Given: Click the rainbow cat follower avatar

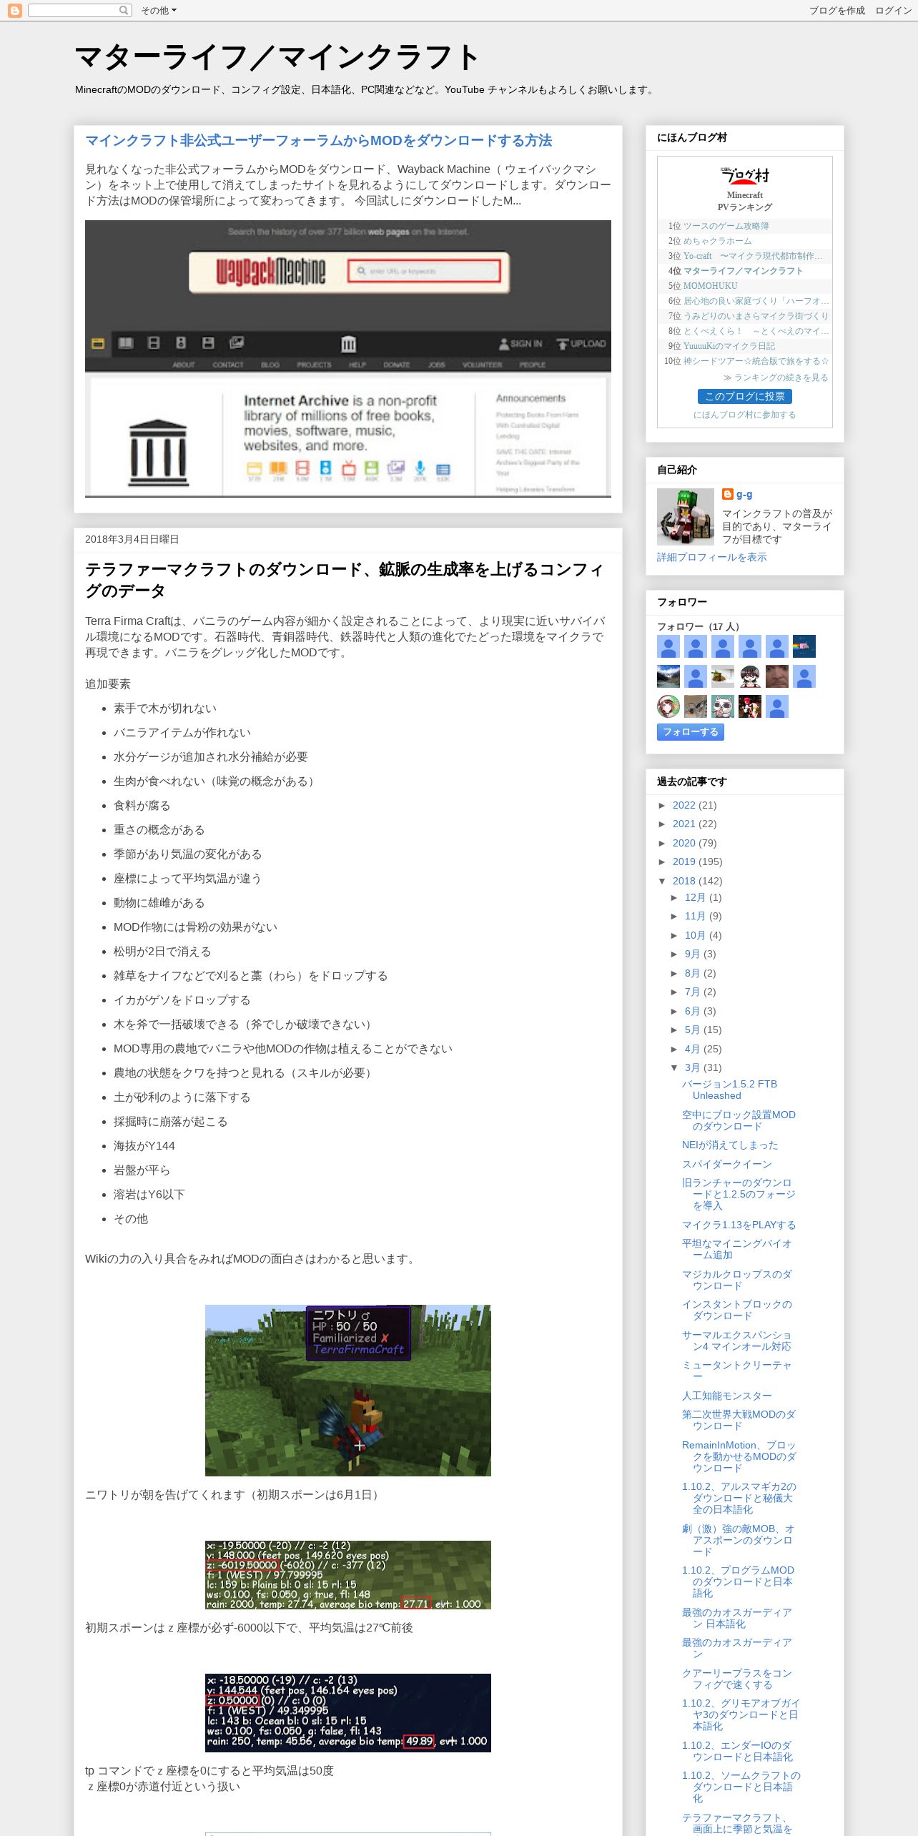Looking at the screenshot, I should (804, 646).
